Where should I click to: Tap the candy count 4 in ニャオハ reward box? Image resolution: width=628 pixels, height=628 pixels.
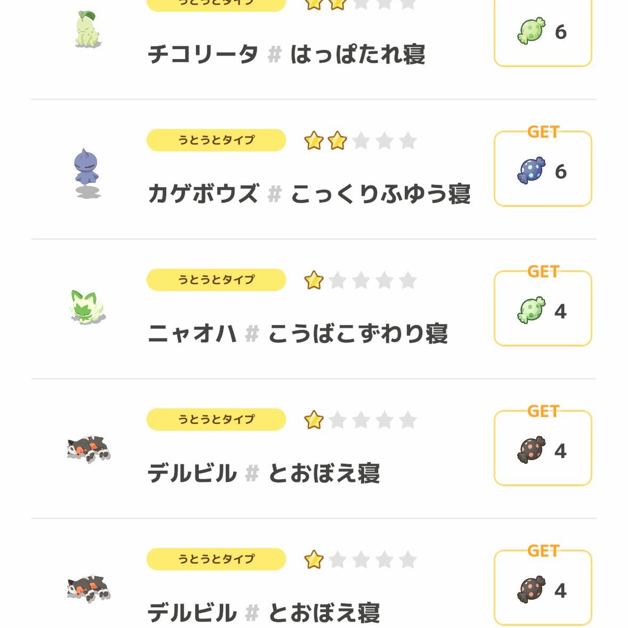(560, 311)
